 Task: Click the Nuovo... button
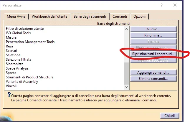coord(153,29)
